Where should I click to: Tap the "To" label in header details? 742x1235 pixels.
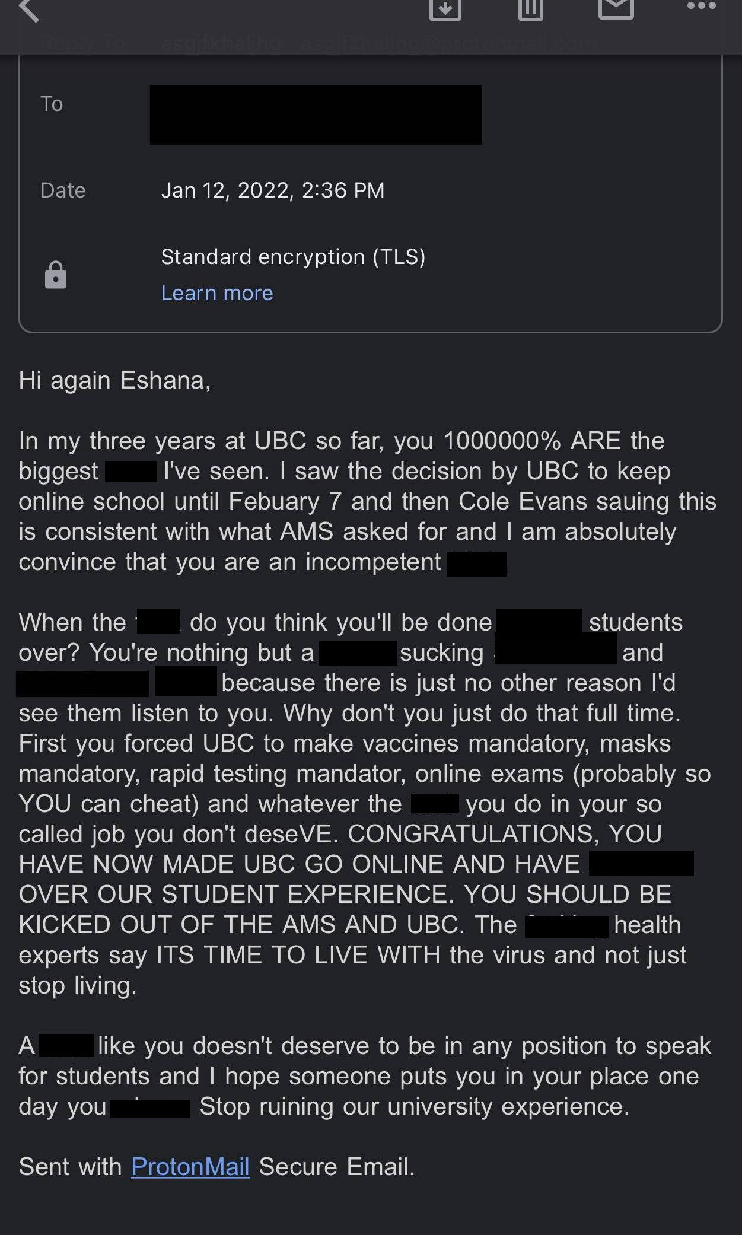[52, 104]
